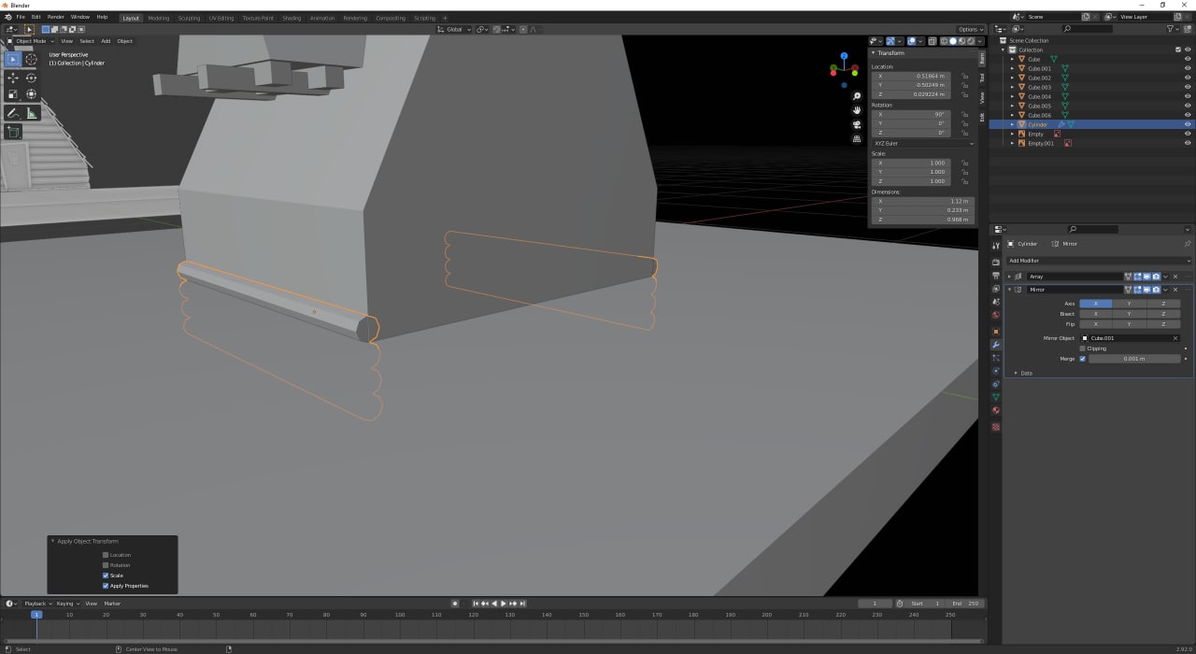Collapse the Transform panel
The height and width of the screenshot is (654, 1196).
pos(874,53)
